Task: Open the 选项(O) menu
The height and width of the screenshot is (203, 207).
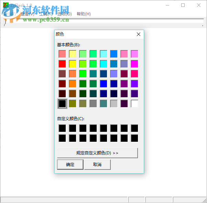Action: click(x=65, y=14)
